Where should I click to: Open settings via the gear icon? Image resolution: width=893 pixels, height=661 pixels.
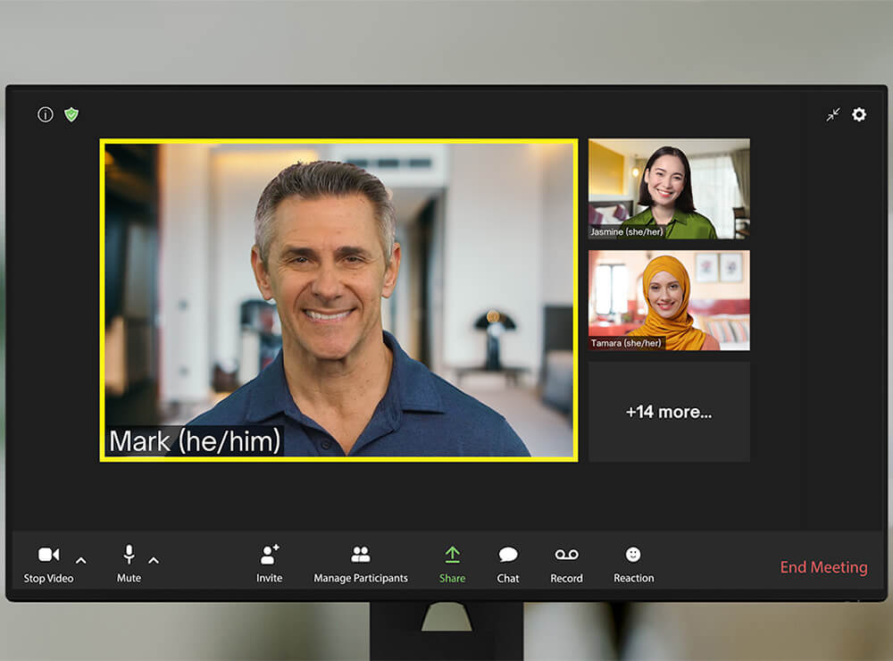pos(859,114)
